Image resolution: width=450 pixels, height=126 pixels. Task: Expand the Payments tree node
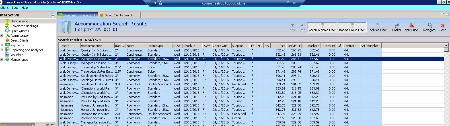coord(1,45)
